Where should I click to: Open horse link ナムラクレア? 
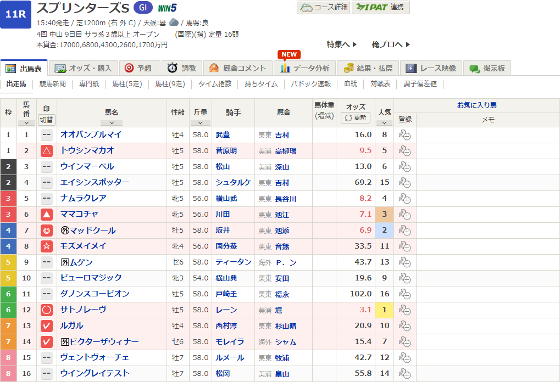[x=83, y=198]
